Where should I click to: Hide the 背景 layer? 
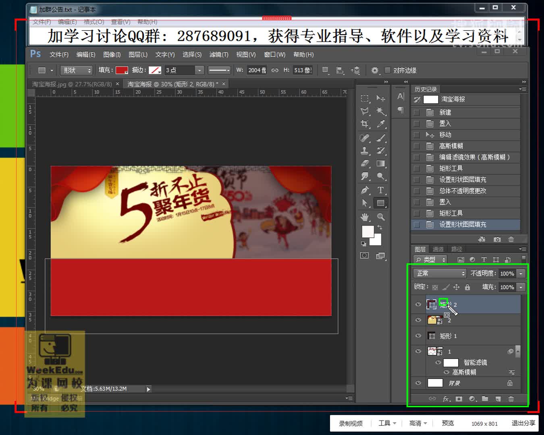(x=418, y=383)
